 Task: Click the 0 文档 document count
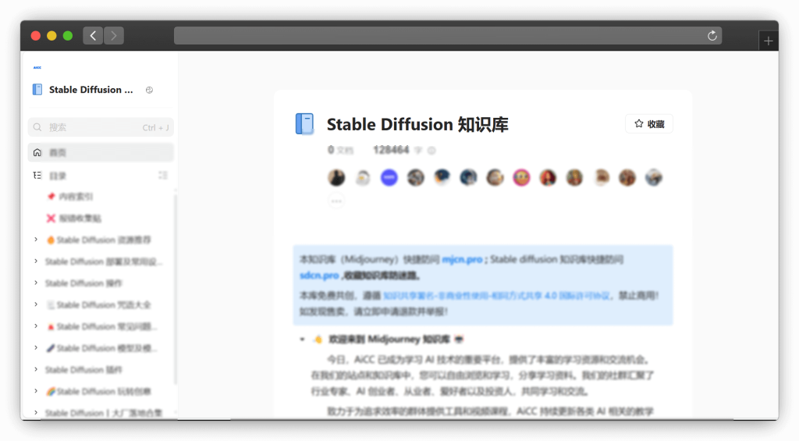click(x=340, y=150)
